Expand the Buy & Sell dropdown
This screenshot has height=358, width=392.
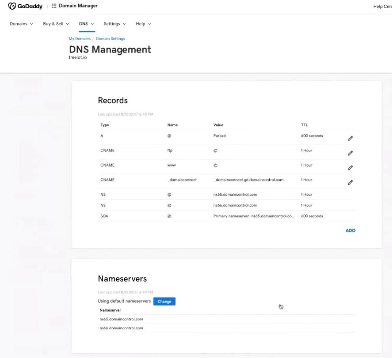pyautogui.click(x=56, y=24)
